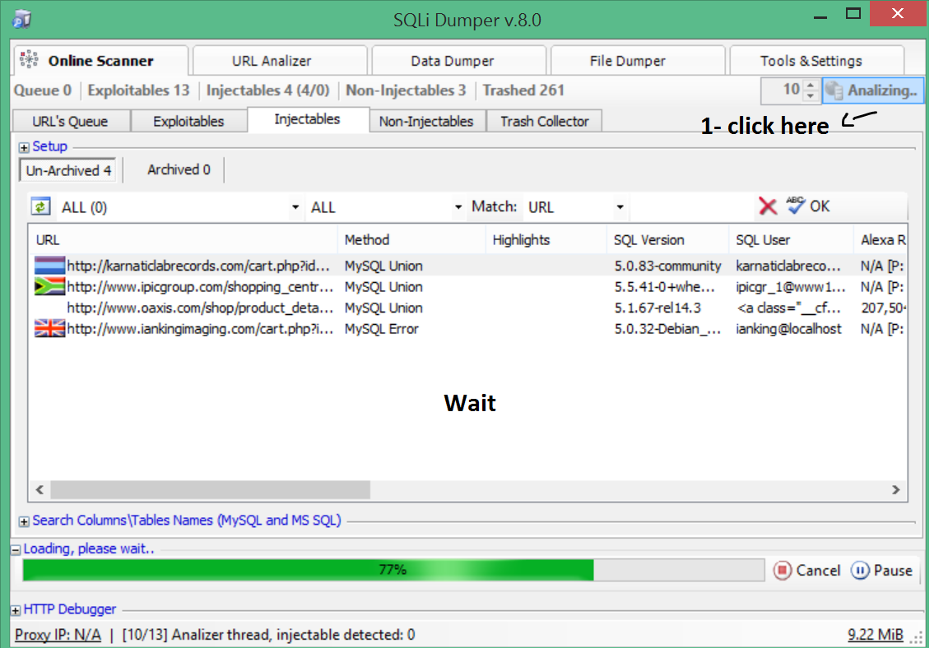Image resolution: width=948 pixels, height=648 pixels.
Task: Click the SQLi Dumper app icon in title bar
Action: 21,20
